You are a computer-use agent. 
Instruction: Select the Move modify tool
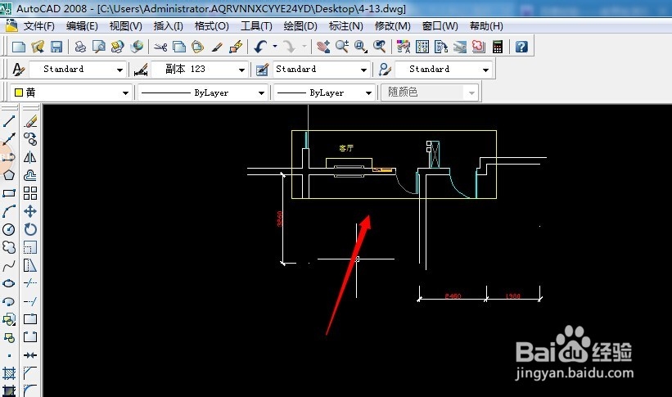30,211
